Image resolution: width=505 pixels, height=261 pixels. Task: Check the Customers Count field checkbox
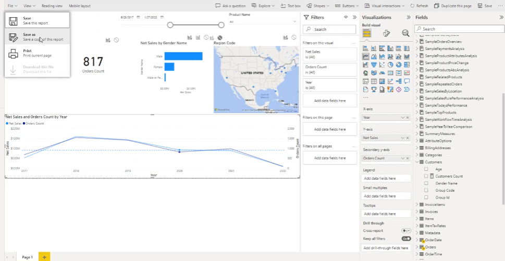point(426,176)
